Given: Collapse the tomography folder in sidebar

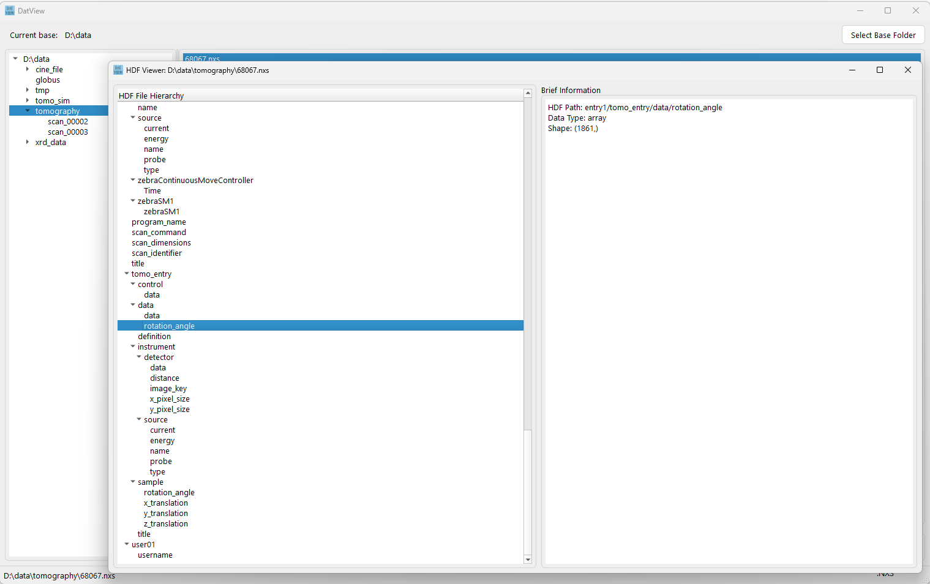Looking at the screenshot, I should tap(28, 111).
